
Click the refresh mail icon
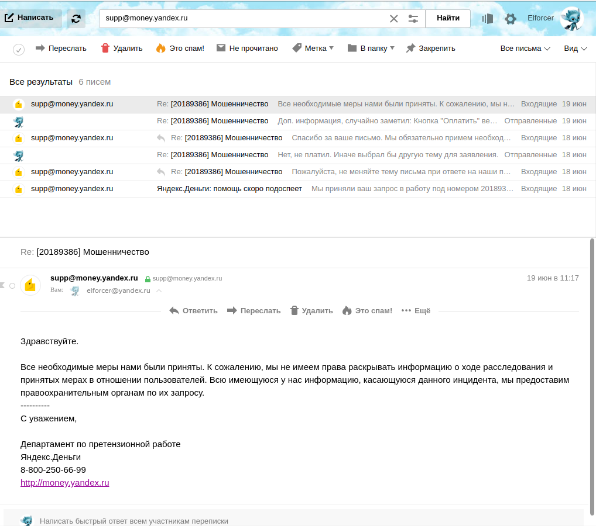click(x=76, y=18)
